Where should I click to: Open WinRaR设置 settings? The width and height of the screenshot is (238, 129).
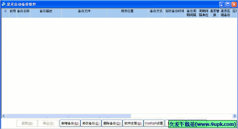(x=154, y=123)
